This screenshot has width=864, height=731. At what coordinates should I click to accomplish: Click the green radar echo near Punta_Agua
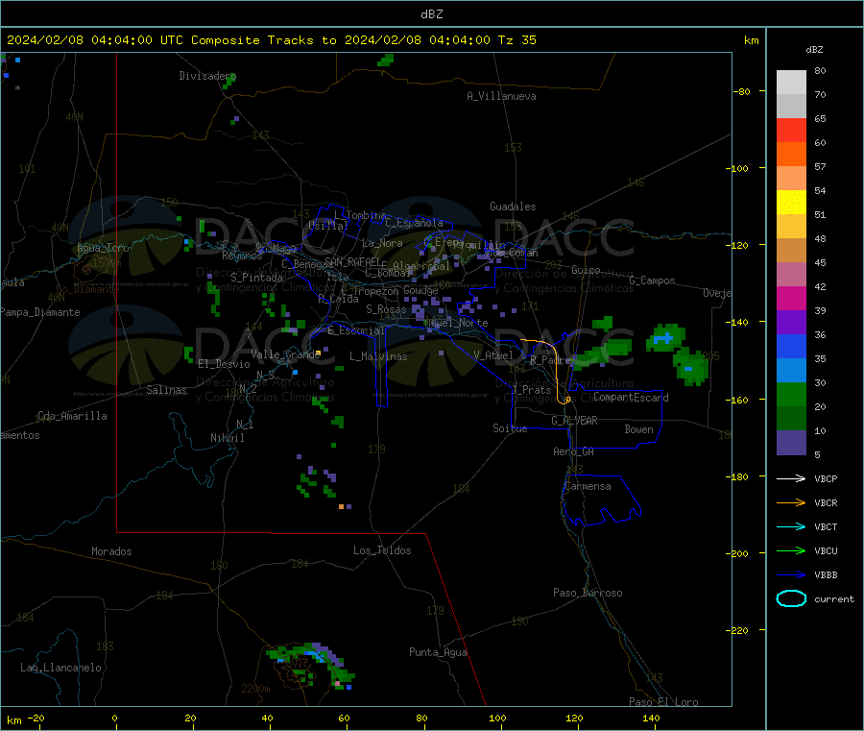click(311, 666)
